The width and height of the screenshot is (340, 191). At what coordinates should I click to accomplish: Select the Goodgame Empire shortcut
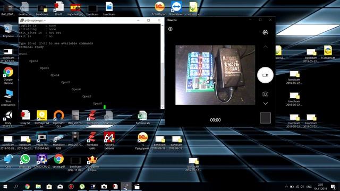[92, 163]
